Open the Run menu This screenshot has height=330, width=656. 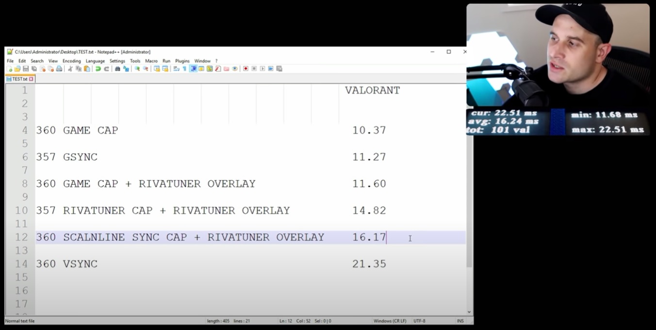(x=166, y=61)
